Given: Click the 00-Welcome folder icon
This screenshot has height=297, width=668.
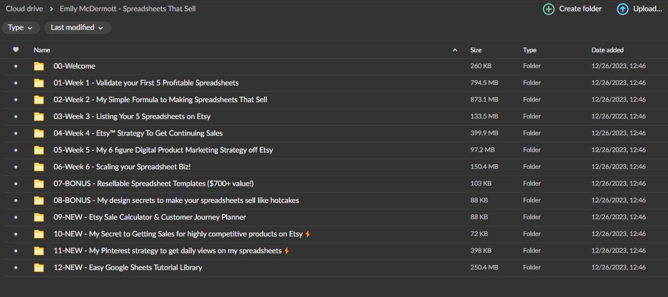Looking at the screenshot, I should 39,66.
